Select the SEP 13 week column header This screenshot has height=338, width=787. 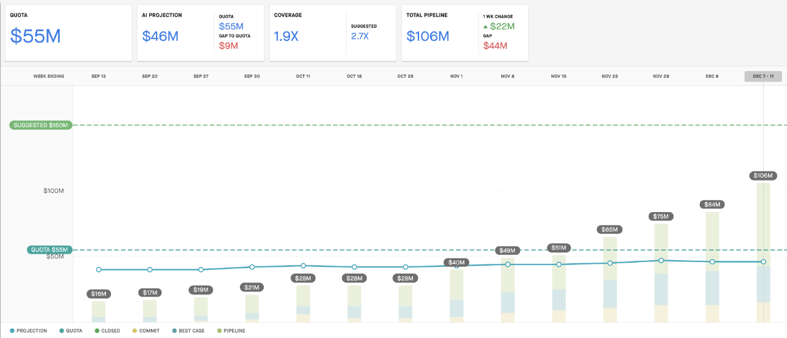[x=99, y=77]
